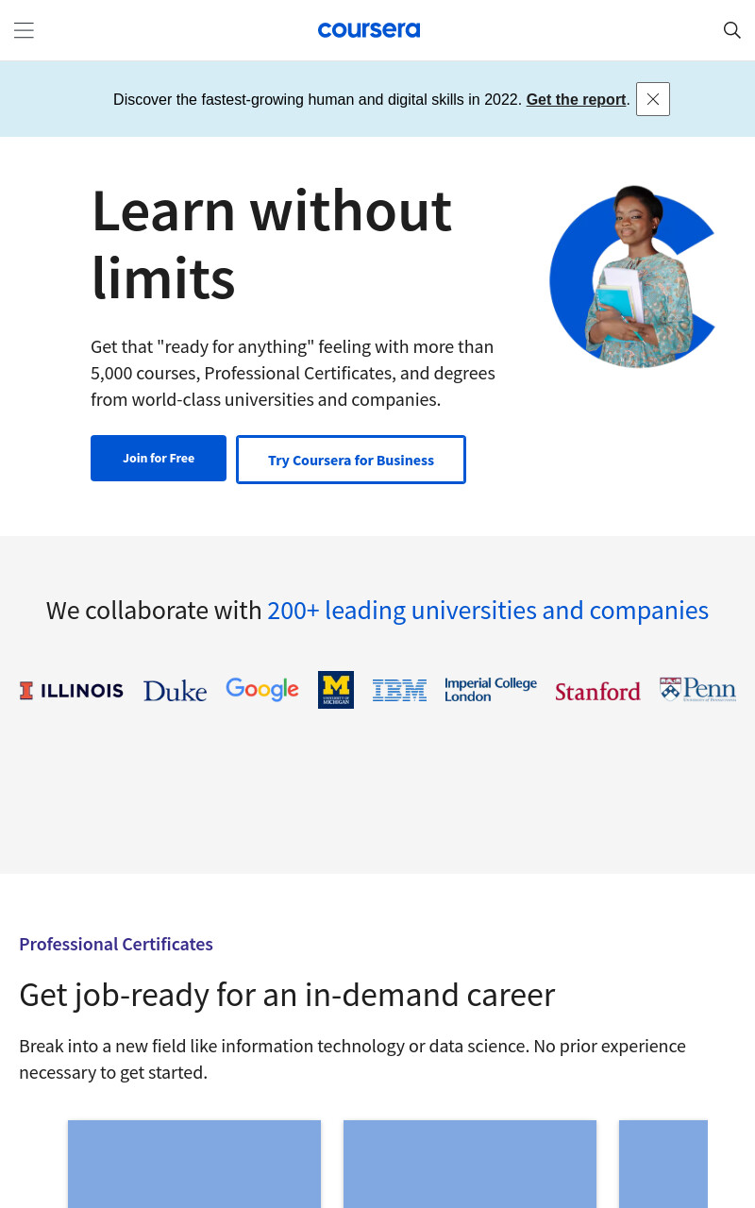Select the IBM partner logo
The image size is (755, 1208).
(x=399, y=690)
